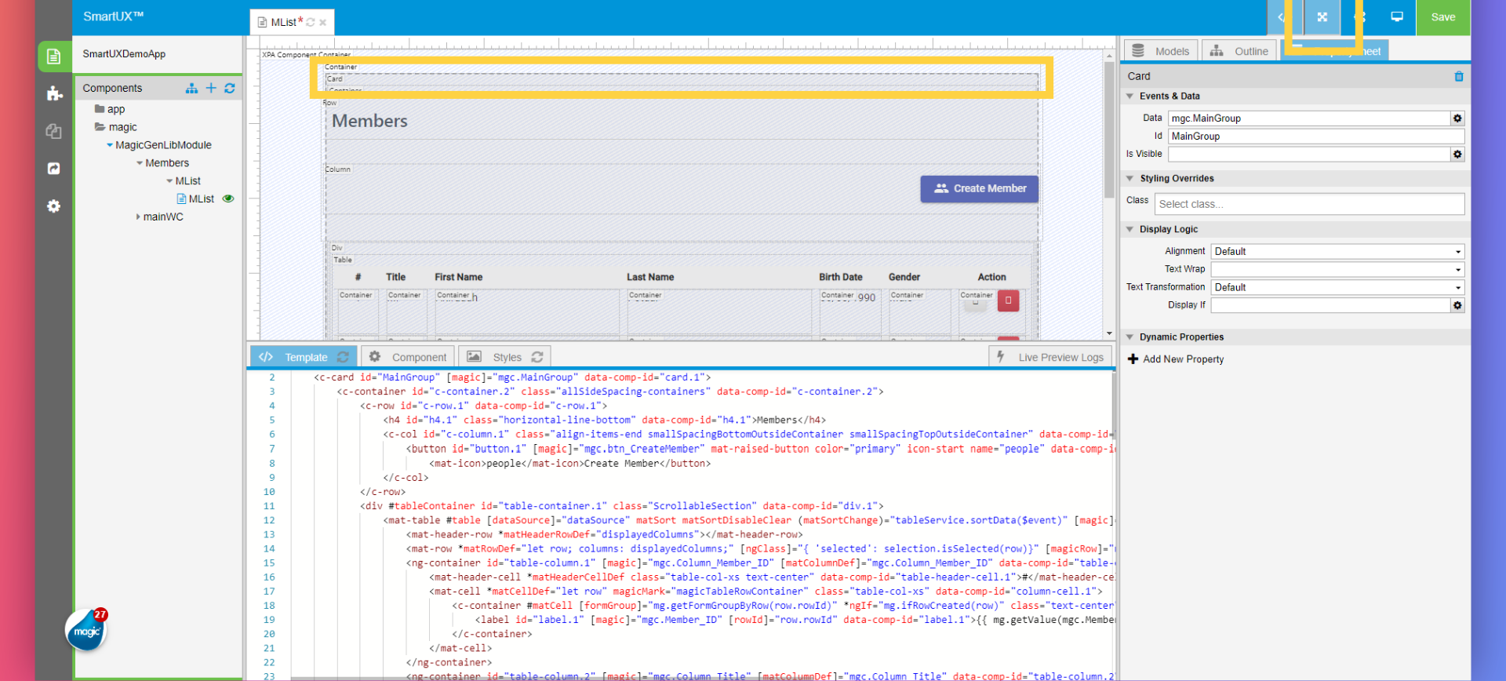Switch to the Models tab
Image resolution: width=1506 pixels, height=681 pixels.
tap(1161, 51)
